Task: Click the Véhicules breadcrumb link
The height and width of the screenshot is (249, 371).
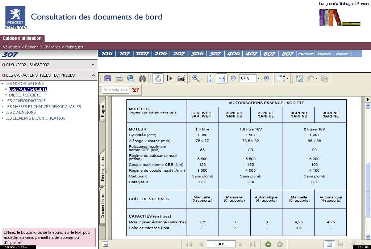Action: click(11, 47)
